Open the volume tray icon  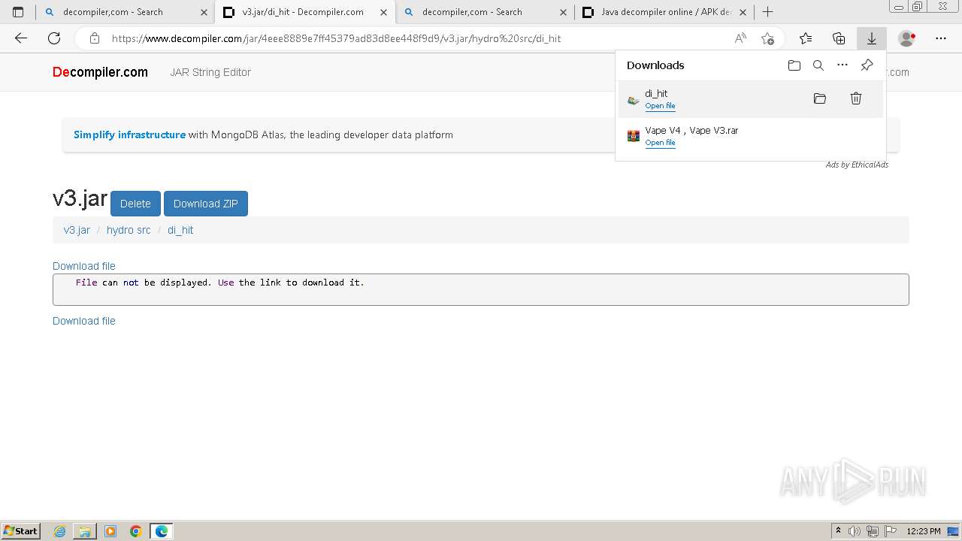click(x=855, y=531)
